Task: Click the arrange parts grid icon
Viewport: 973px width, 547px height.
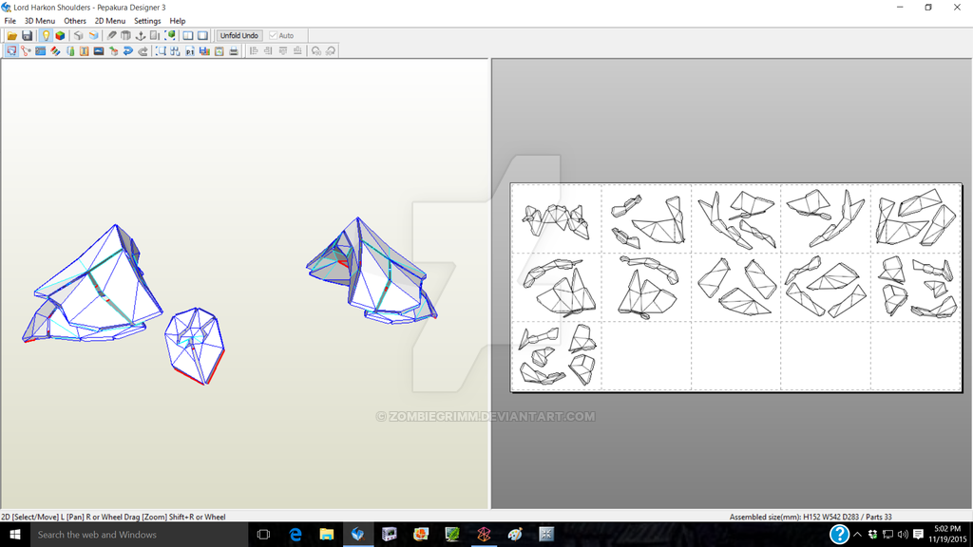Action: 175,51
